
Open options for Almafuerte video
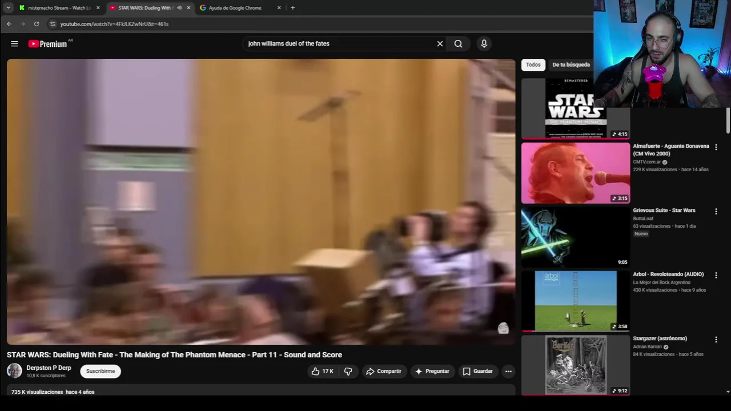716,147
